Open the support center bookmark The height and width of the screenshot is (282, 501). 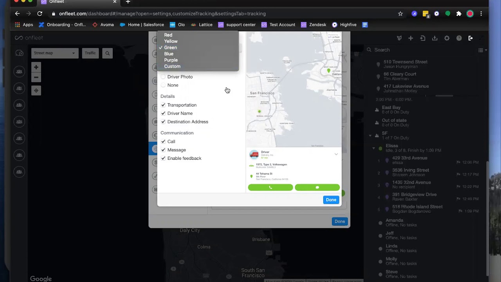tap(237, 25)
